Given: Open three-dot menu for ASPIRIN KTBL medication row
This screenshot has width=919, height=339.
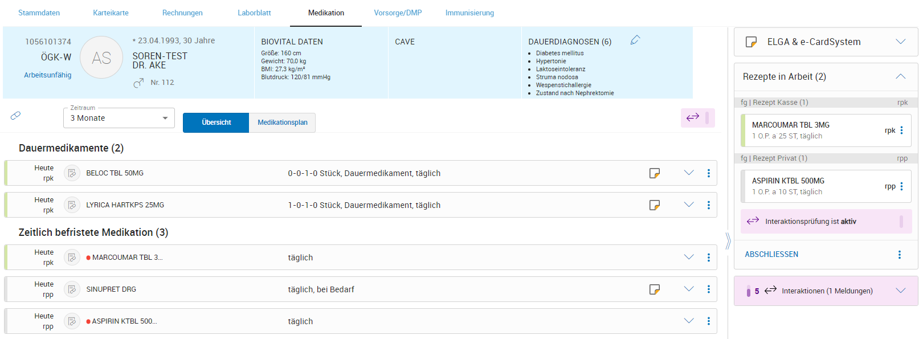Looking at the screenshot, I should 708,321.
